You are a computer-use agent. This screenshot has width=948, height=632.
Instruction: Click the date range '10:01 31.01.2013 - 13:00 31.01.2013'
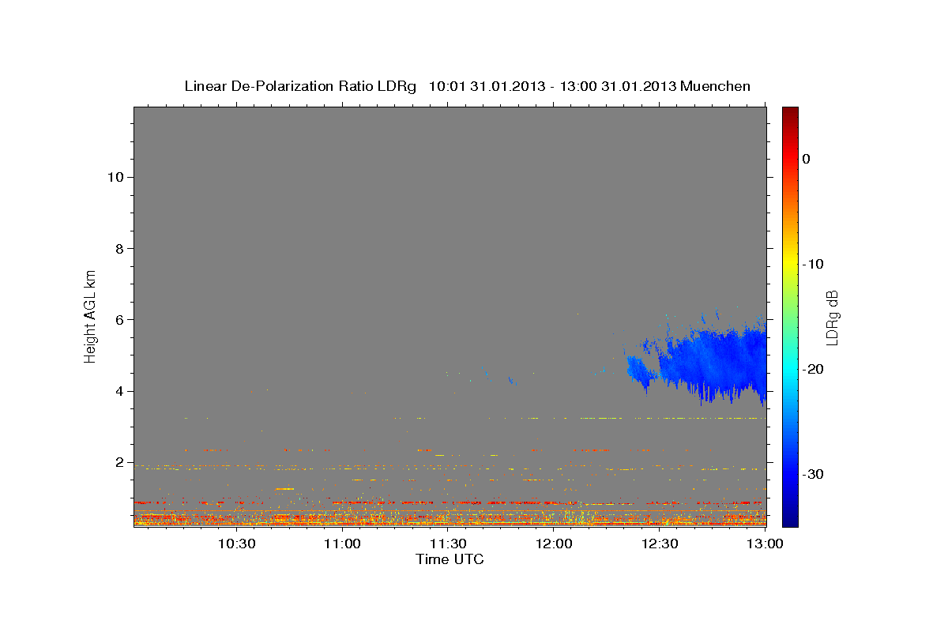552,86
